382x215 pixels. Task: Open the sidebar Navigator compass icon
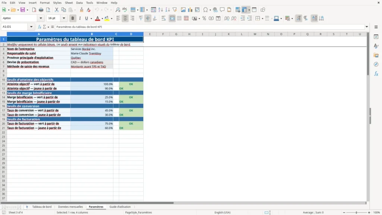pyautogui.click(x=376, y=64)
